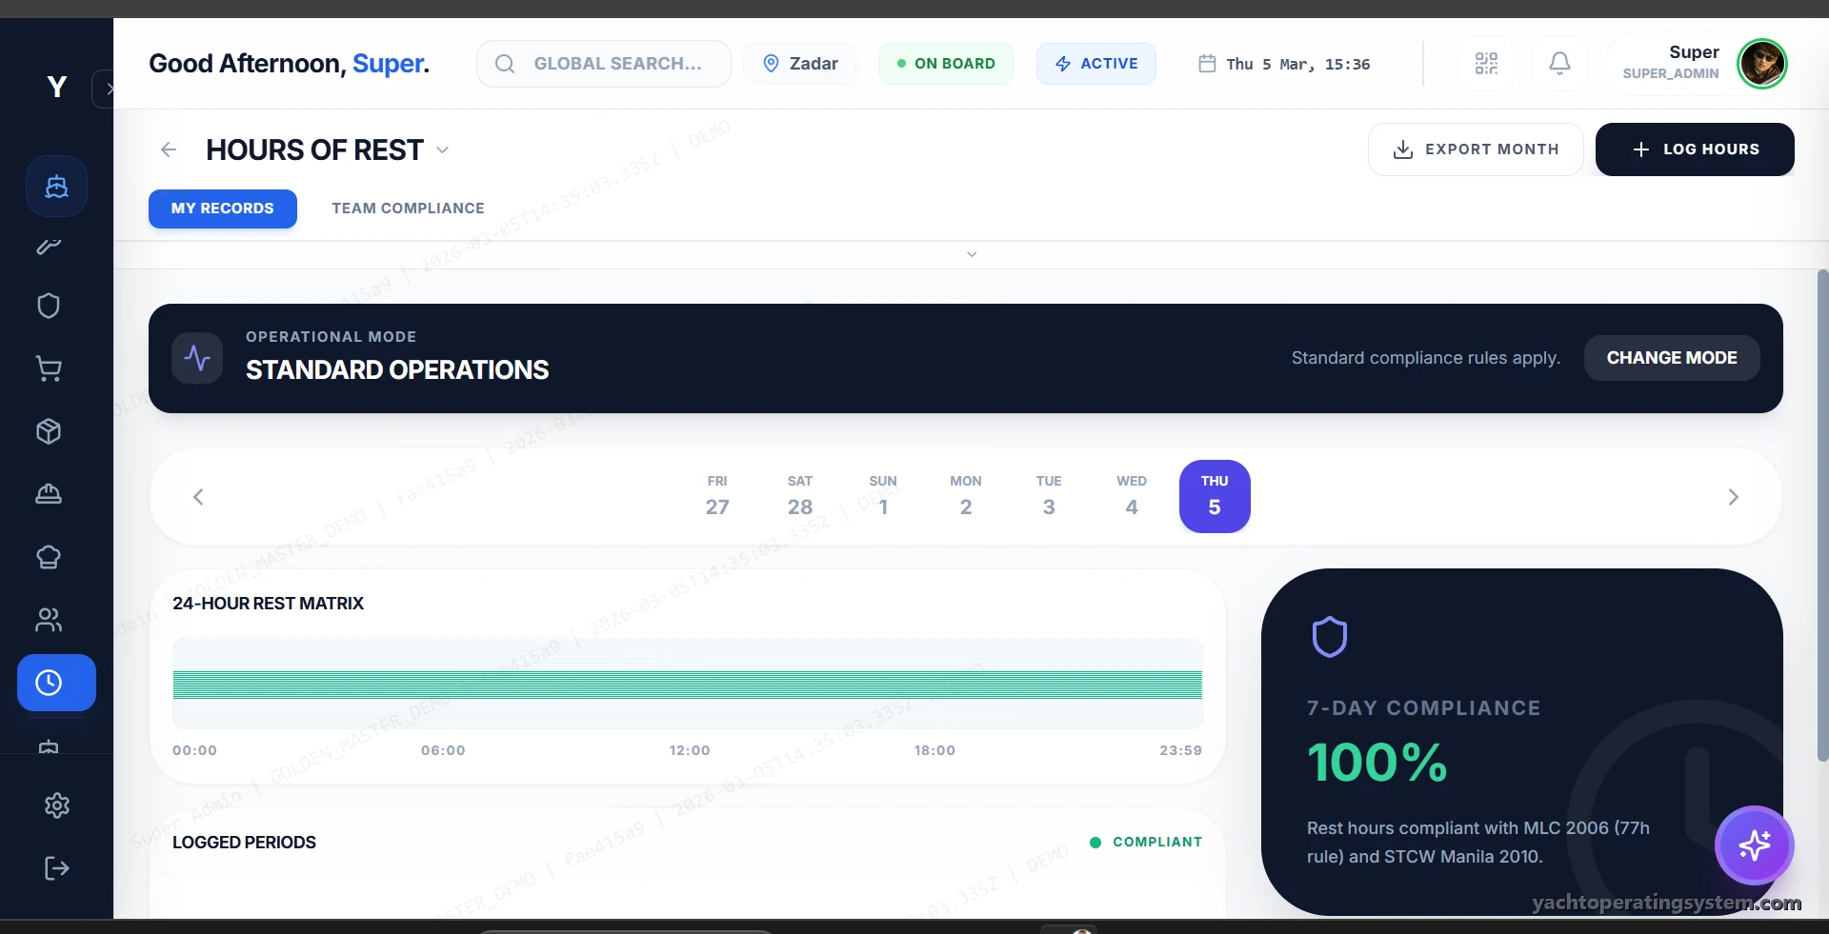This screenshot has width=1829, height=934.
Task: Open the AI sparkle assistant button
Action: click(1754, 845)
